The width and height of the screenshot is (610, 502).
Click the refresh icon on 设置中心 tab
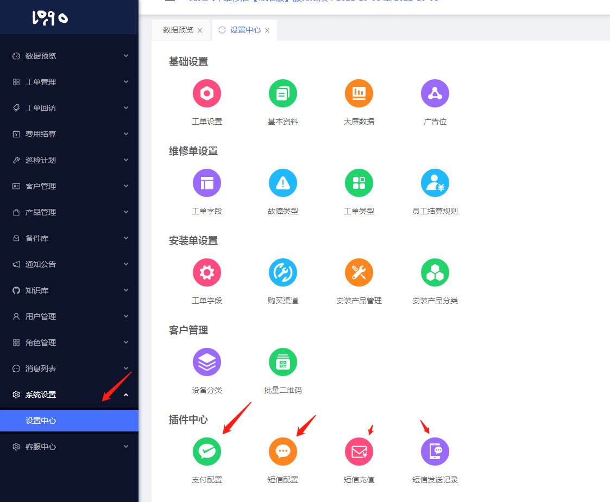pyautogui.click(x=222, y=30)
